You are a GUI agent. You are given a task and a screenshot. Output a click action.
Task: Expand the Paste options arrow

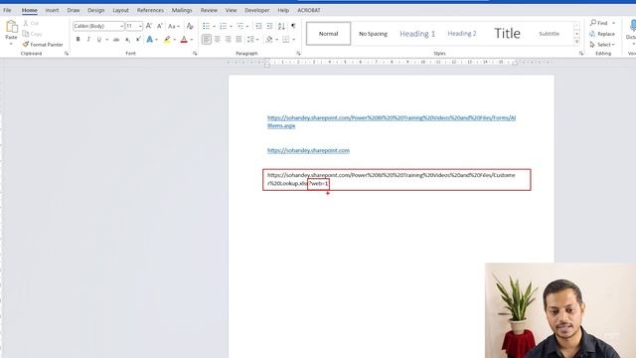coord(11,44)
